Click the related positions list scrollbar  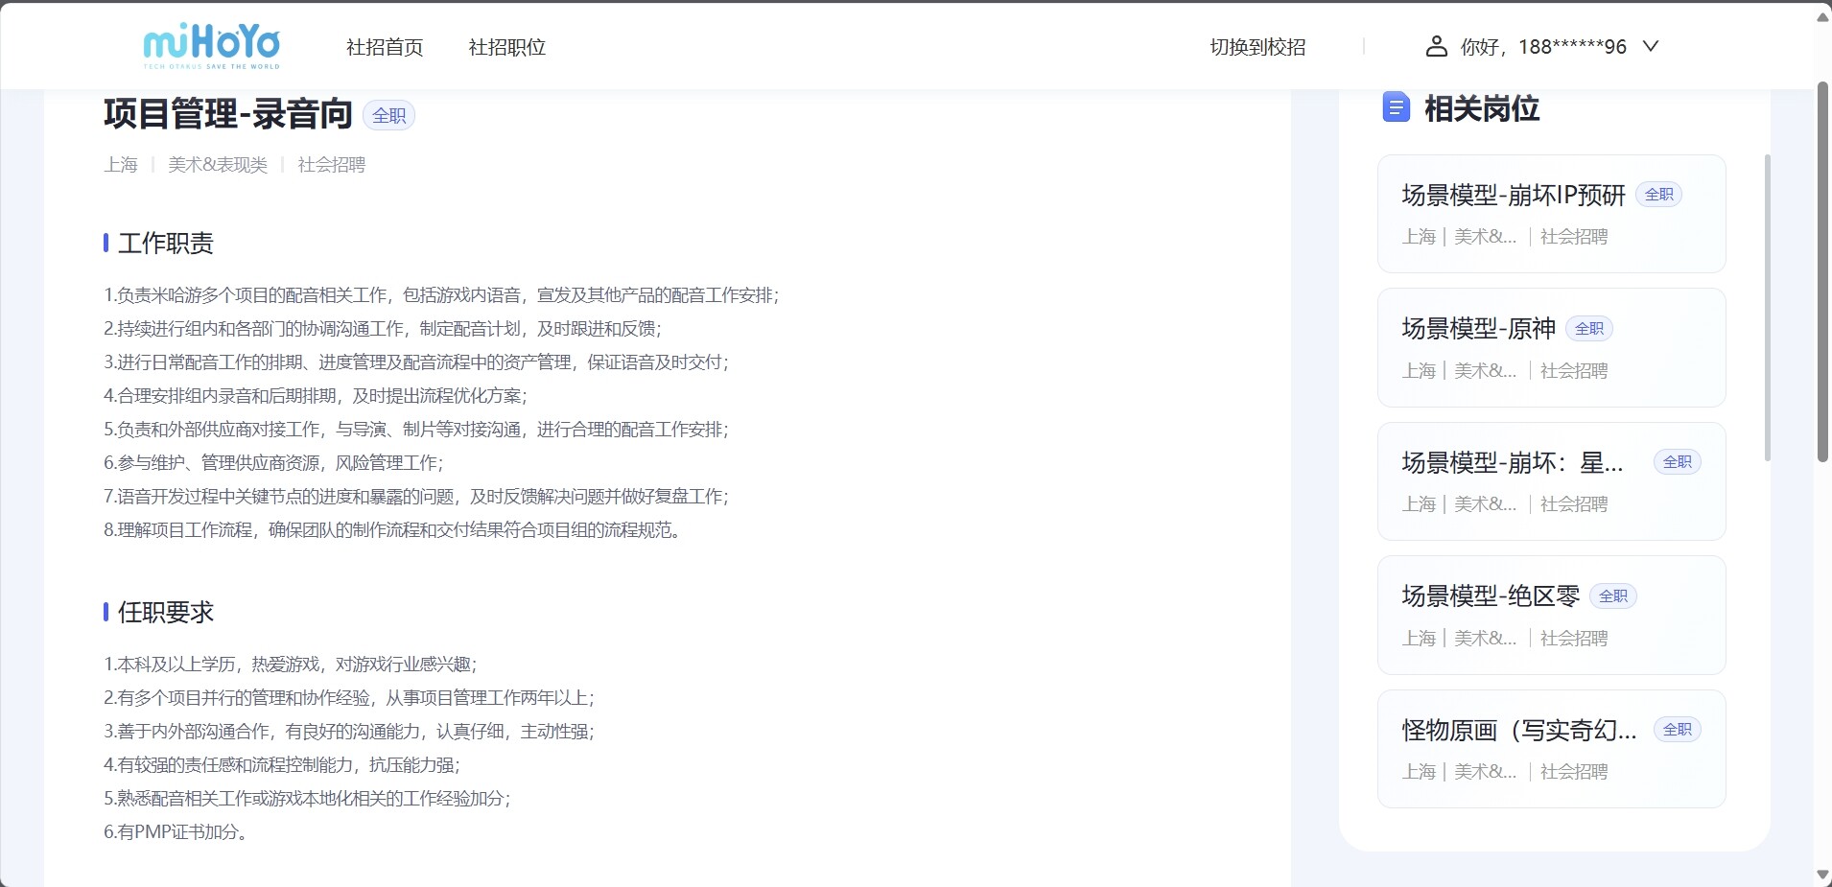coord(1768,307)
